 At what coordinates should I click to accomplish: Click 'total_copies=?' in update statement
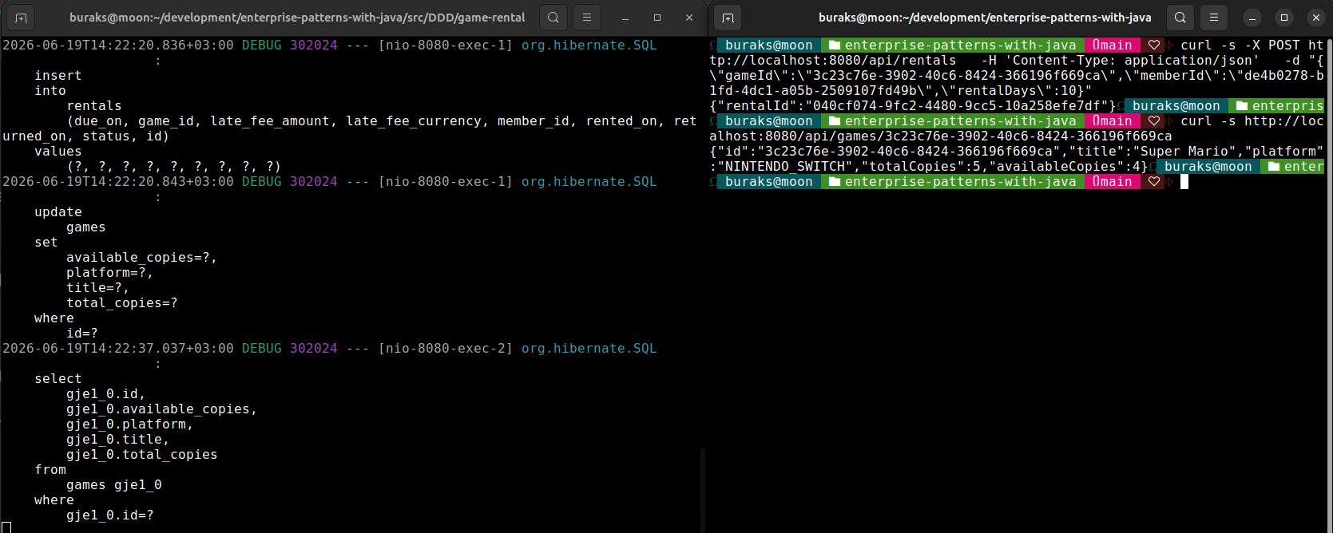tap(121, 303)
